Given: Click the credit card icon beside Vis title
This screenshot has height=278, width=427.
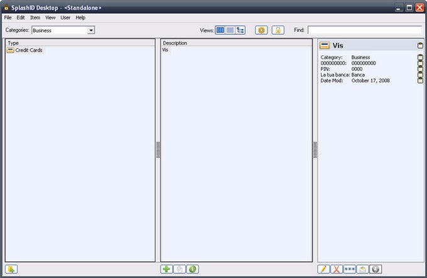Looking at the screenshot, I should pos(325,45).
